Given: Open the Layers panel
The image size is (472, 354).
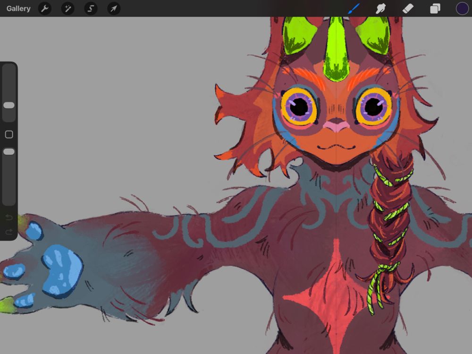Looking at the screenshot, I should [x=435, y=8].
